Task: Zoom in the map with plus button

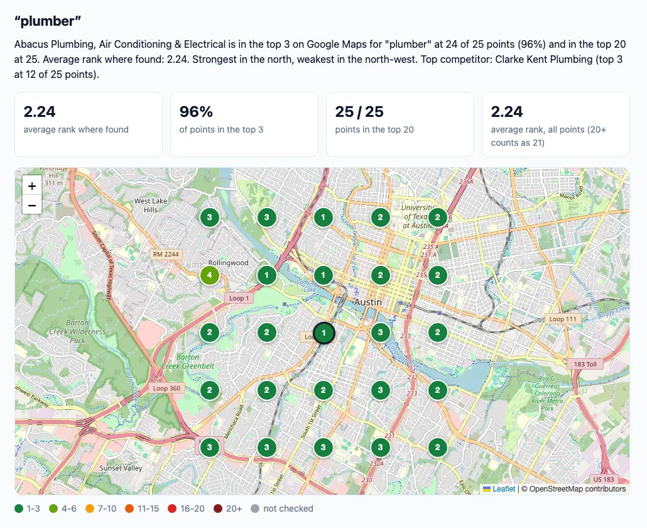Action: click(32, 186)
